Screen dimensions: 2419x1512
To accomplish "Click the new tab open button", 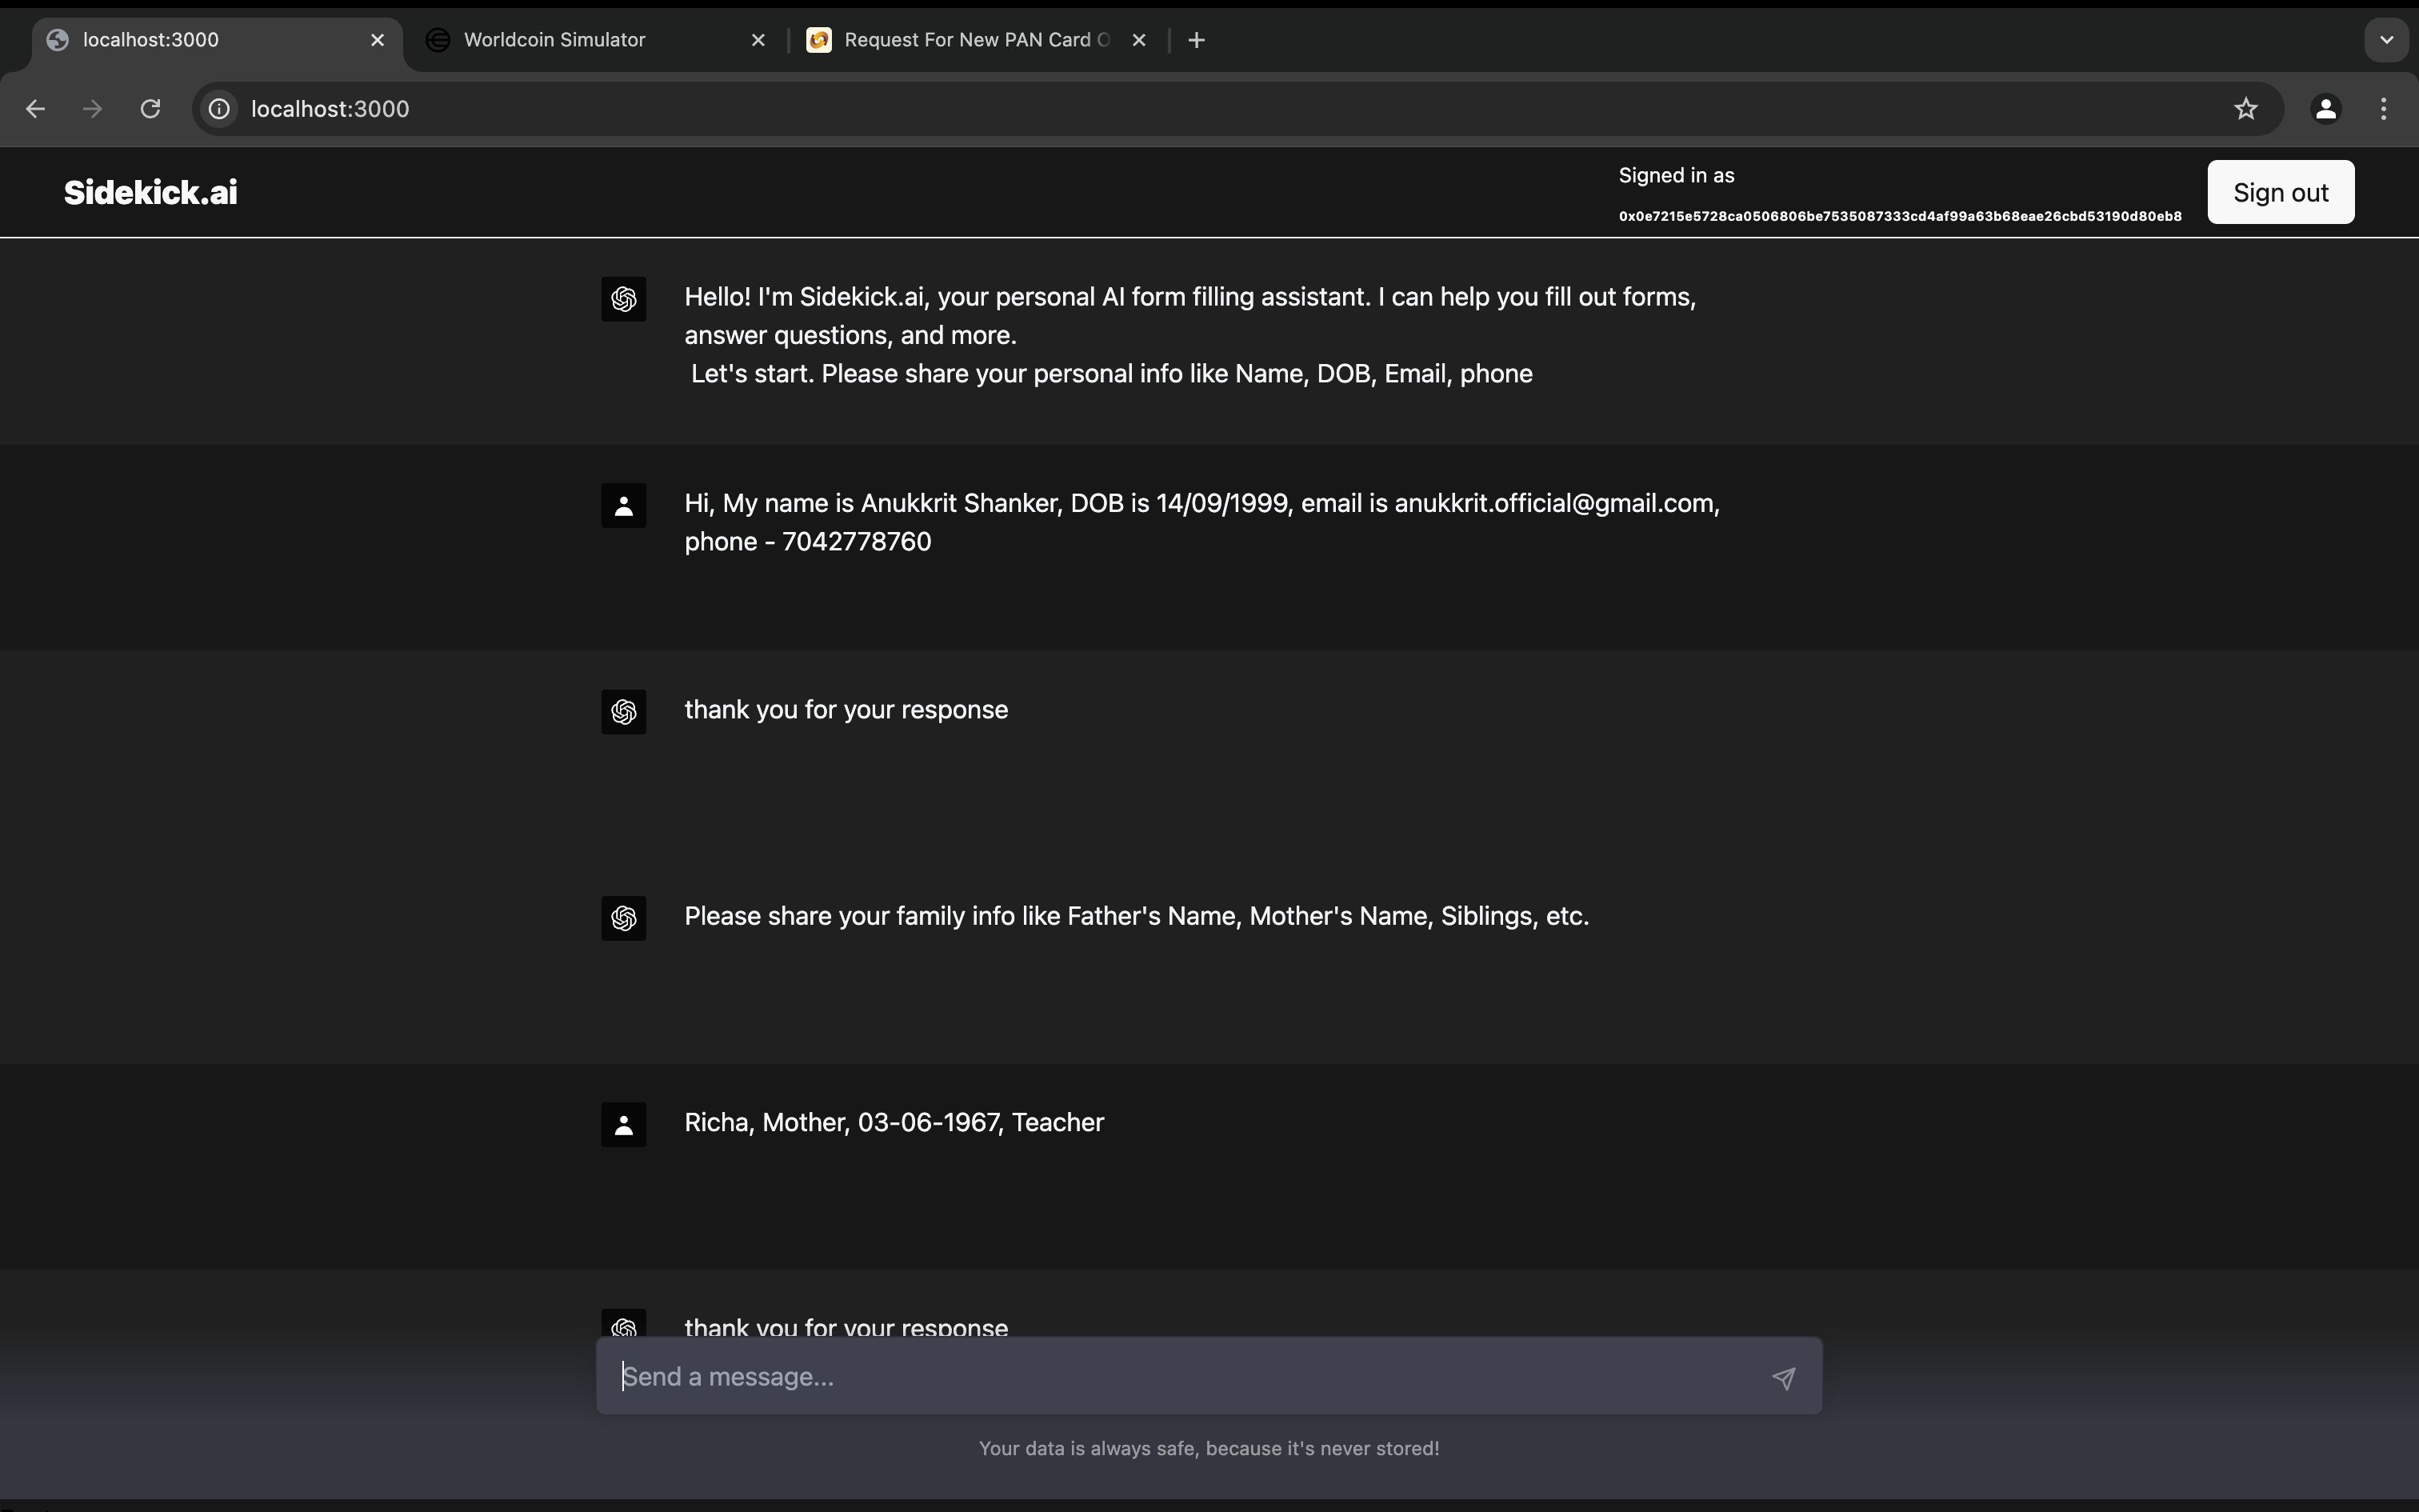I will tap(1197, 40).
